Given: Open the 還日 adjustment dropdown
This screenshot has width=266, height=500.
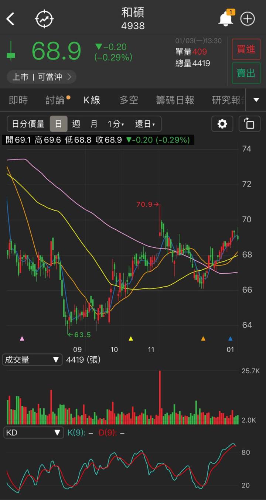Looking at the screenshot, I should coord(145,124).
